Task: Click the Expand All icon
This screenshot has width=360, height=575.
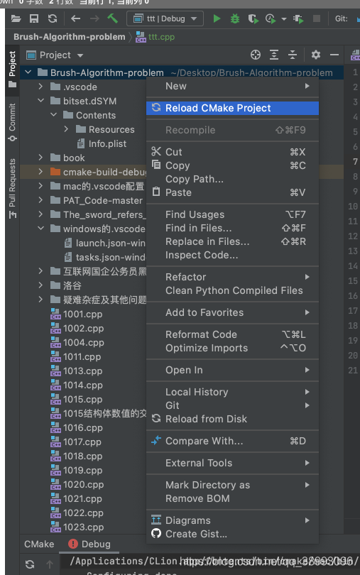Action: 274,55
